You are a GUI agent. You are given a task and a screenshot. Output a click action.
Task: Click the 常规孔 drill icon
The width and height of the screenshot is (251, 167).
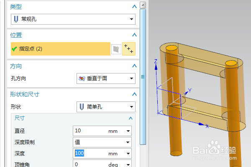tap(16, 19)
